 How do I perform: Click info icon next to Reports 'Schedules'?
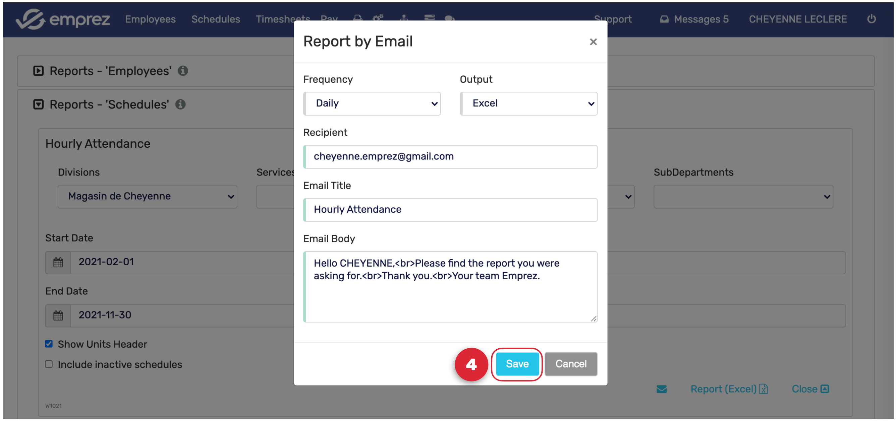point(180,104)
